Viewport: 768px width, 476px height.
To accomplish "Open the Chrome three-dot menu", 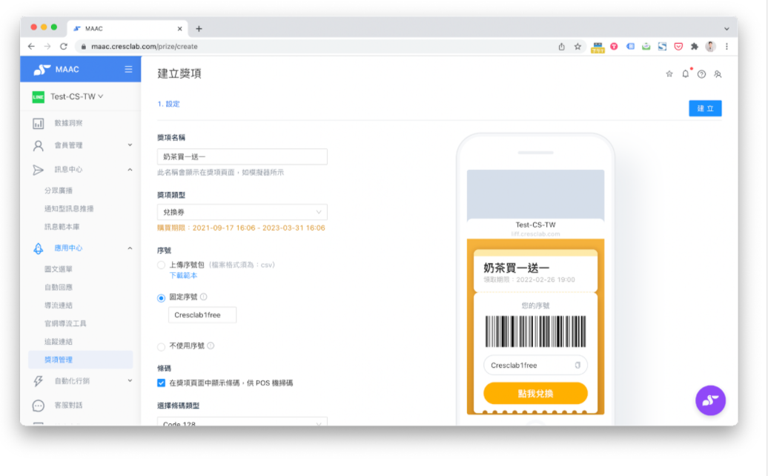I will 726,47.
